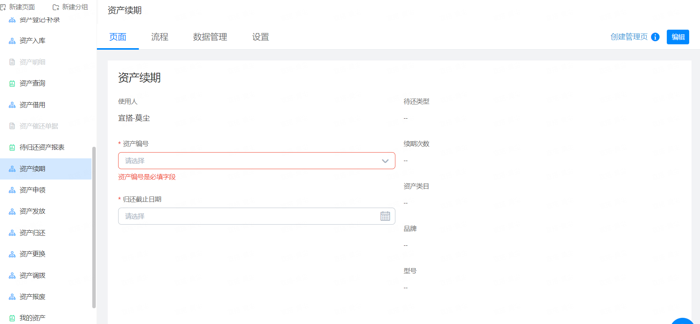Click the info icon beside 创建管理页
700x324 pixels.
tap(655, 37)
